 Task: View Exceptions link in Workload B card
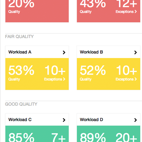(126, 79)
